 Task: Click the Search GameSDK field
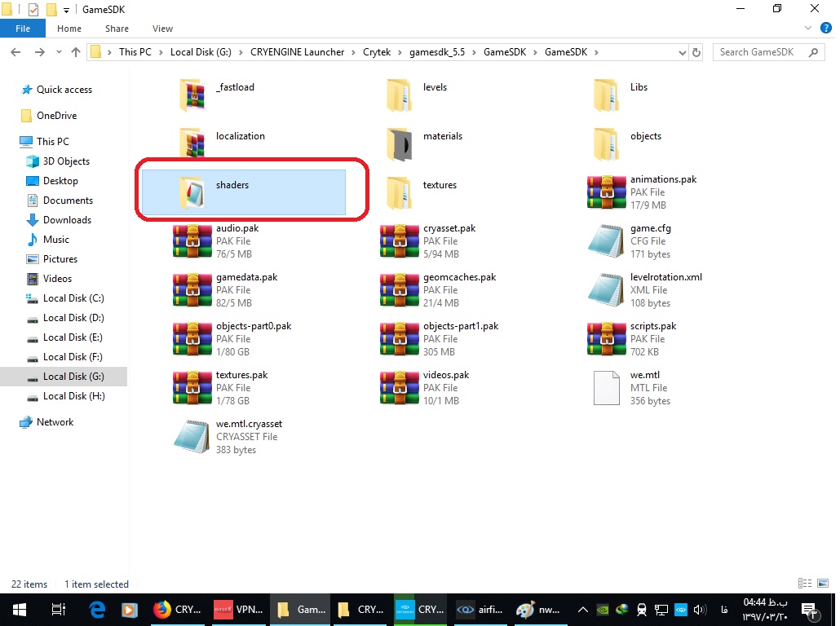769,52
